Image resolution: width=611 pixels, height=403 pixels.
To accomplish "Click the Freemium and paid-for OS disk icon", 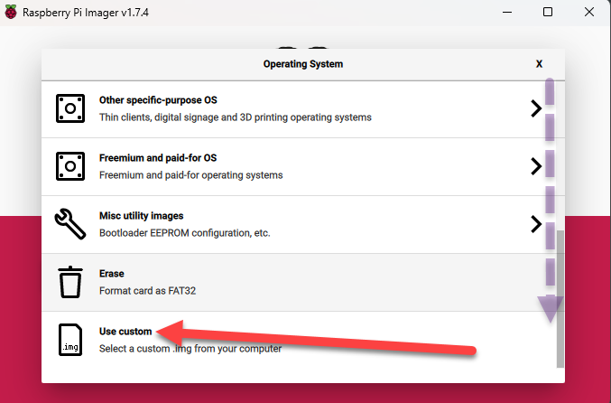I will coord(70,166).
